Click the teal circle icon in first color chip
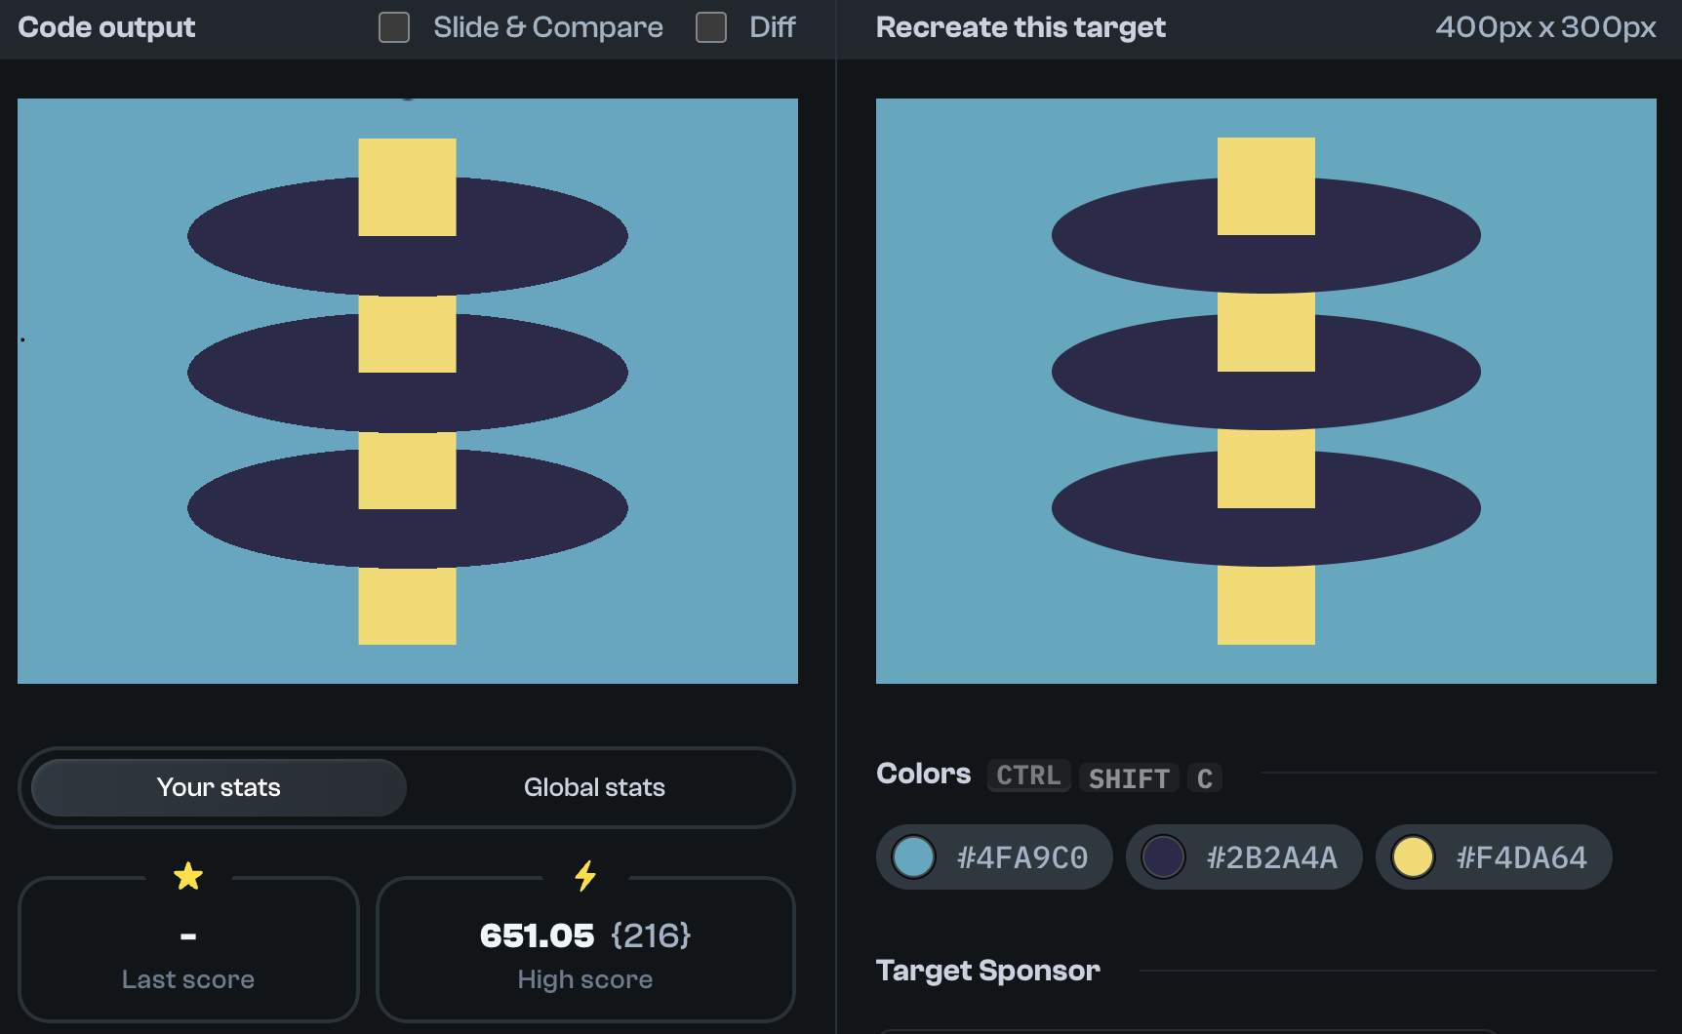The width and height of the screenshot is (1682, 1034). (x=913, y=856)
